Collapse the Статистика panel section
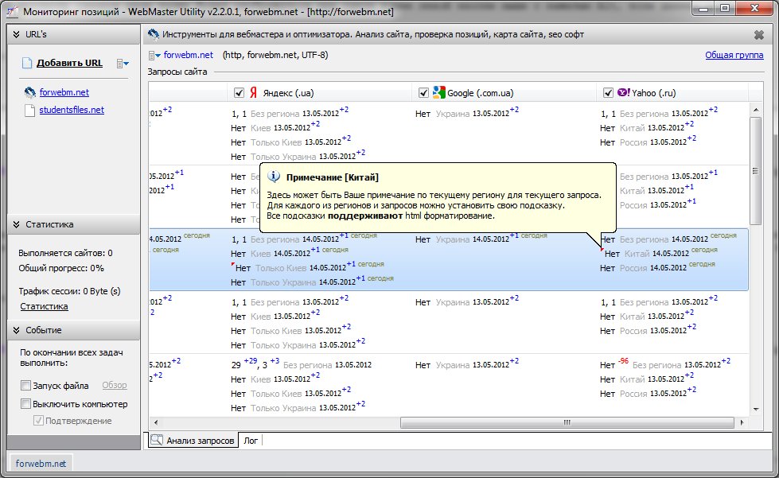This screenshot has height=478, width=779. [16, 225]
